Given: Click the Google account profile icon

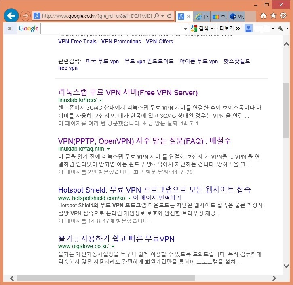Looking at the screenshot, I should pos(249,29).
